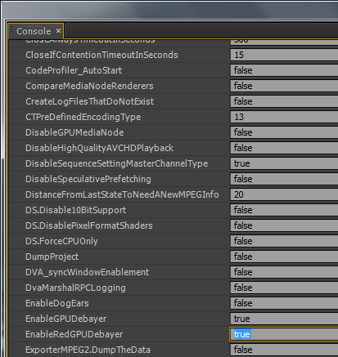Click DvaMarshalRPCLogging value field
Viewport: 338px width, 357px height.
(x=284, y=288)
